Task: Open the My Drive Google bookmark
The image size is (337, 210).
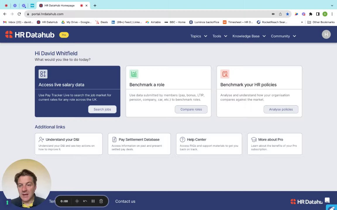Action: click(77, 22)
